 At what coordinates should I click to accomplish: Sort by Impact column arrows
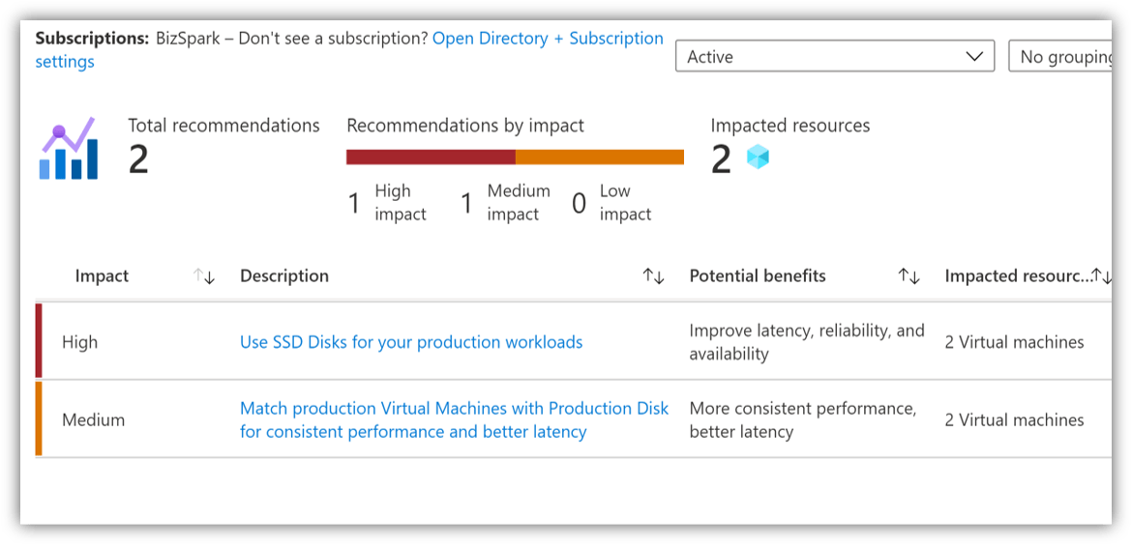click(x=203, y=276)
